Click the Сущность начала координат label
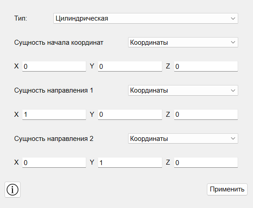Screen dimensions: 253x208 (59, 42)
